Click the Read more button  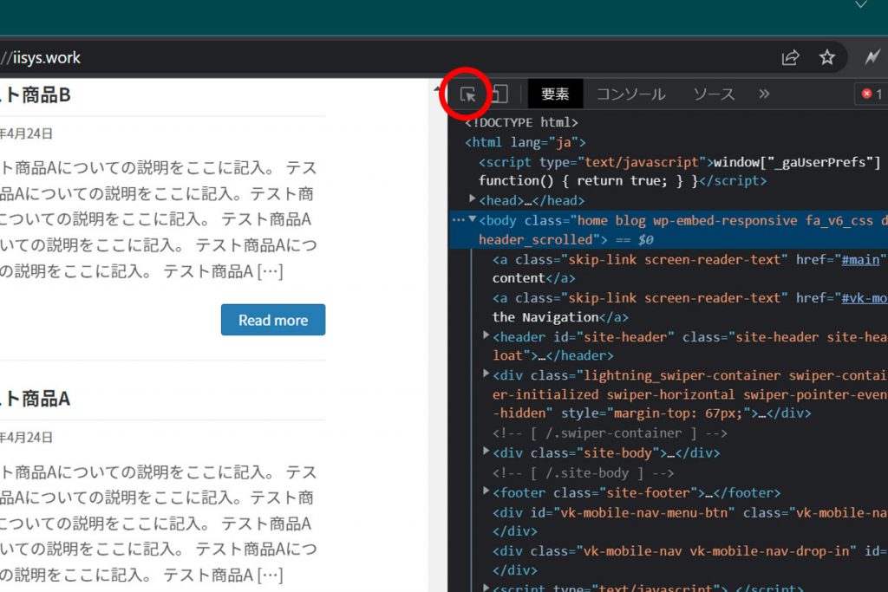273,320
